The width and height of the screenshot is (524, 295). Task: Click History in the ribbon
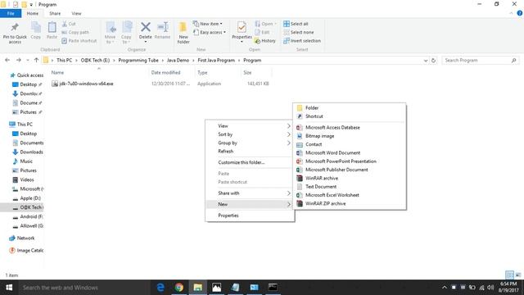(x=265, y=41)
